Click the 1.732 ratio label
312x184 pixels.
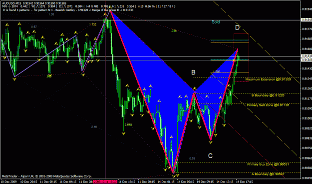click(93, 24)
